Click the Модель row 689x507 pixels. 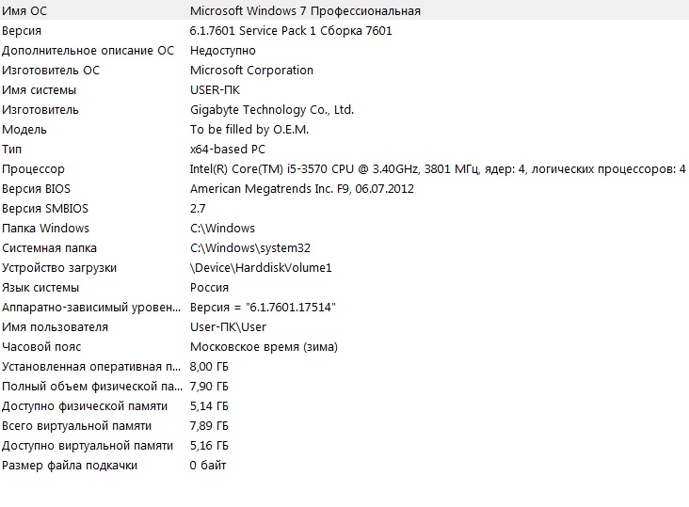tap(344, 129)
